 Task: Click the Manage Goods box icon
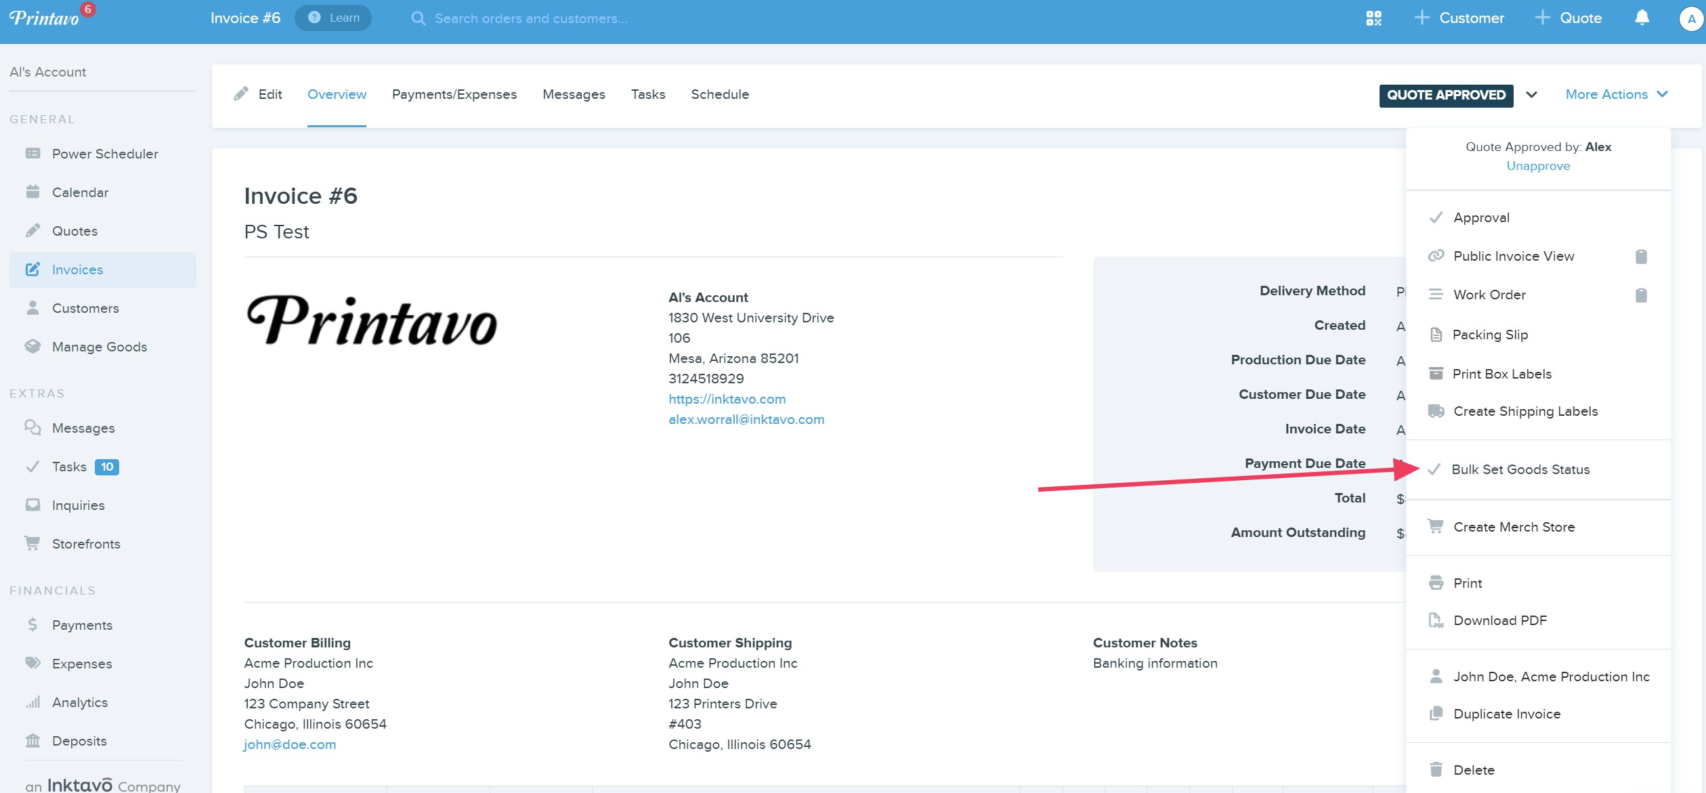[33, 346]
